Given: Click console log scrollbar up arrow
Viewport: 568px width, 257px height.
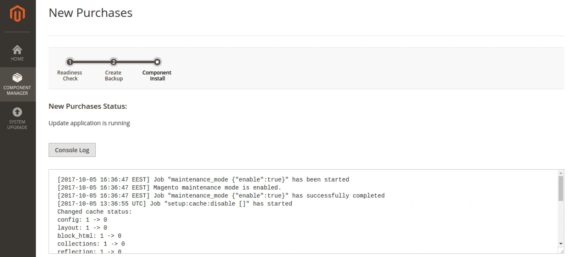Looking at the screenshot, I should pyautogui.click(x=561, y=173).
